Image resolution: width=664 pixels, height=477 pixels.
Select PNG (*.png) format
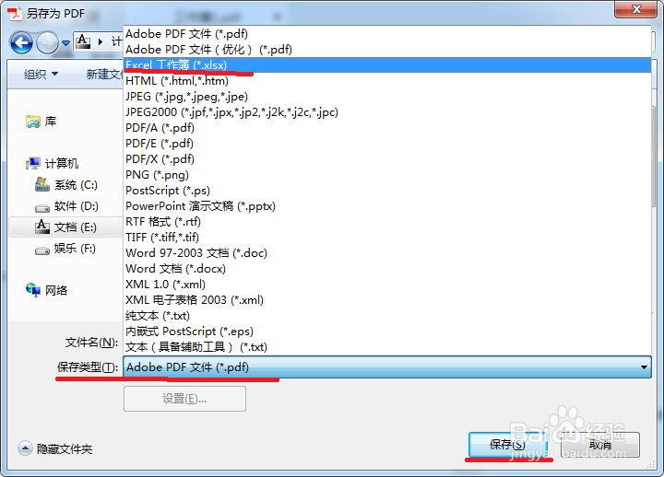(387, 175)
